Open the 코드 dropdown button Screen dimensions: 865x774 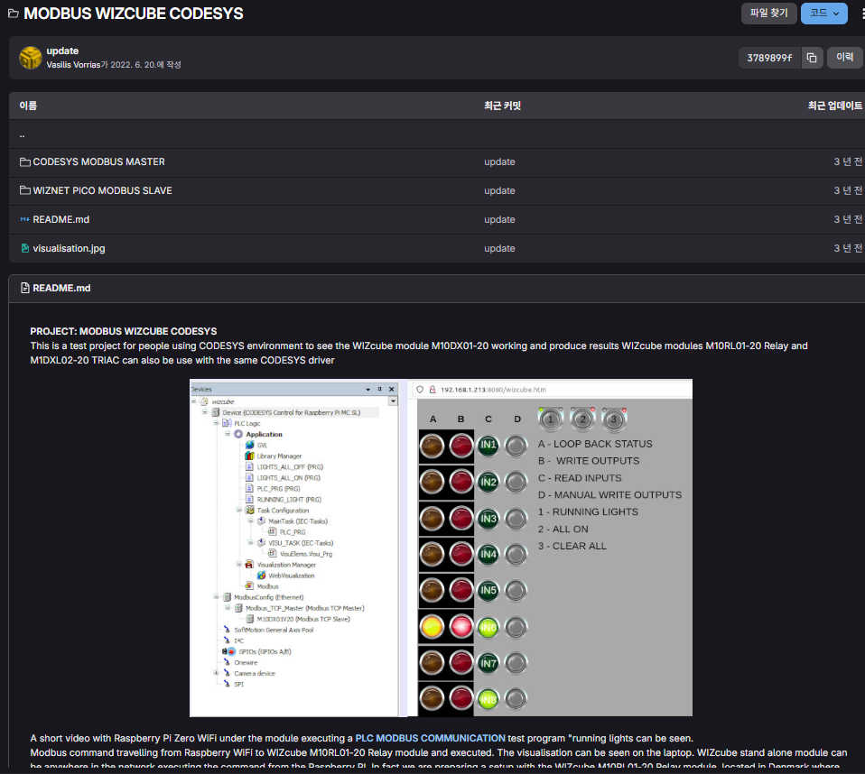(x=823, y=14)
